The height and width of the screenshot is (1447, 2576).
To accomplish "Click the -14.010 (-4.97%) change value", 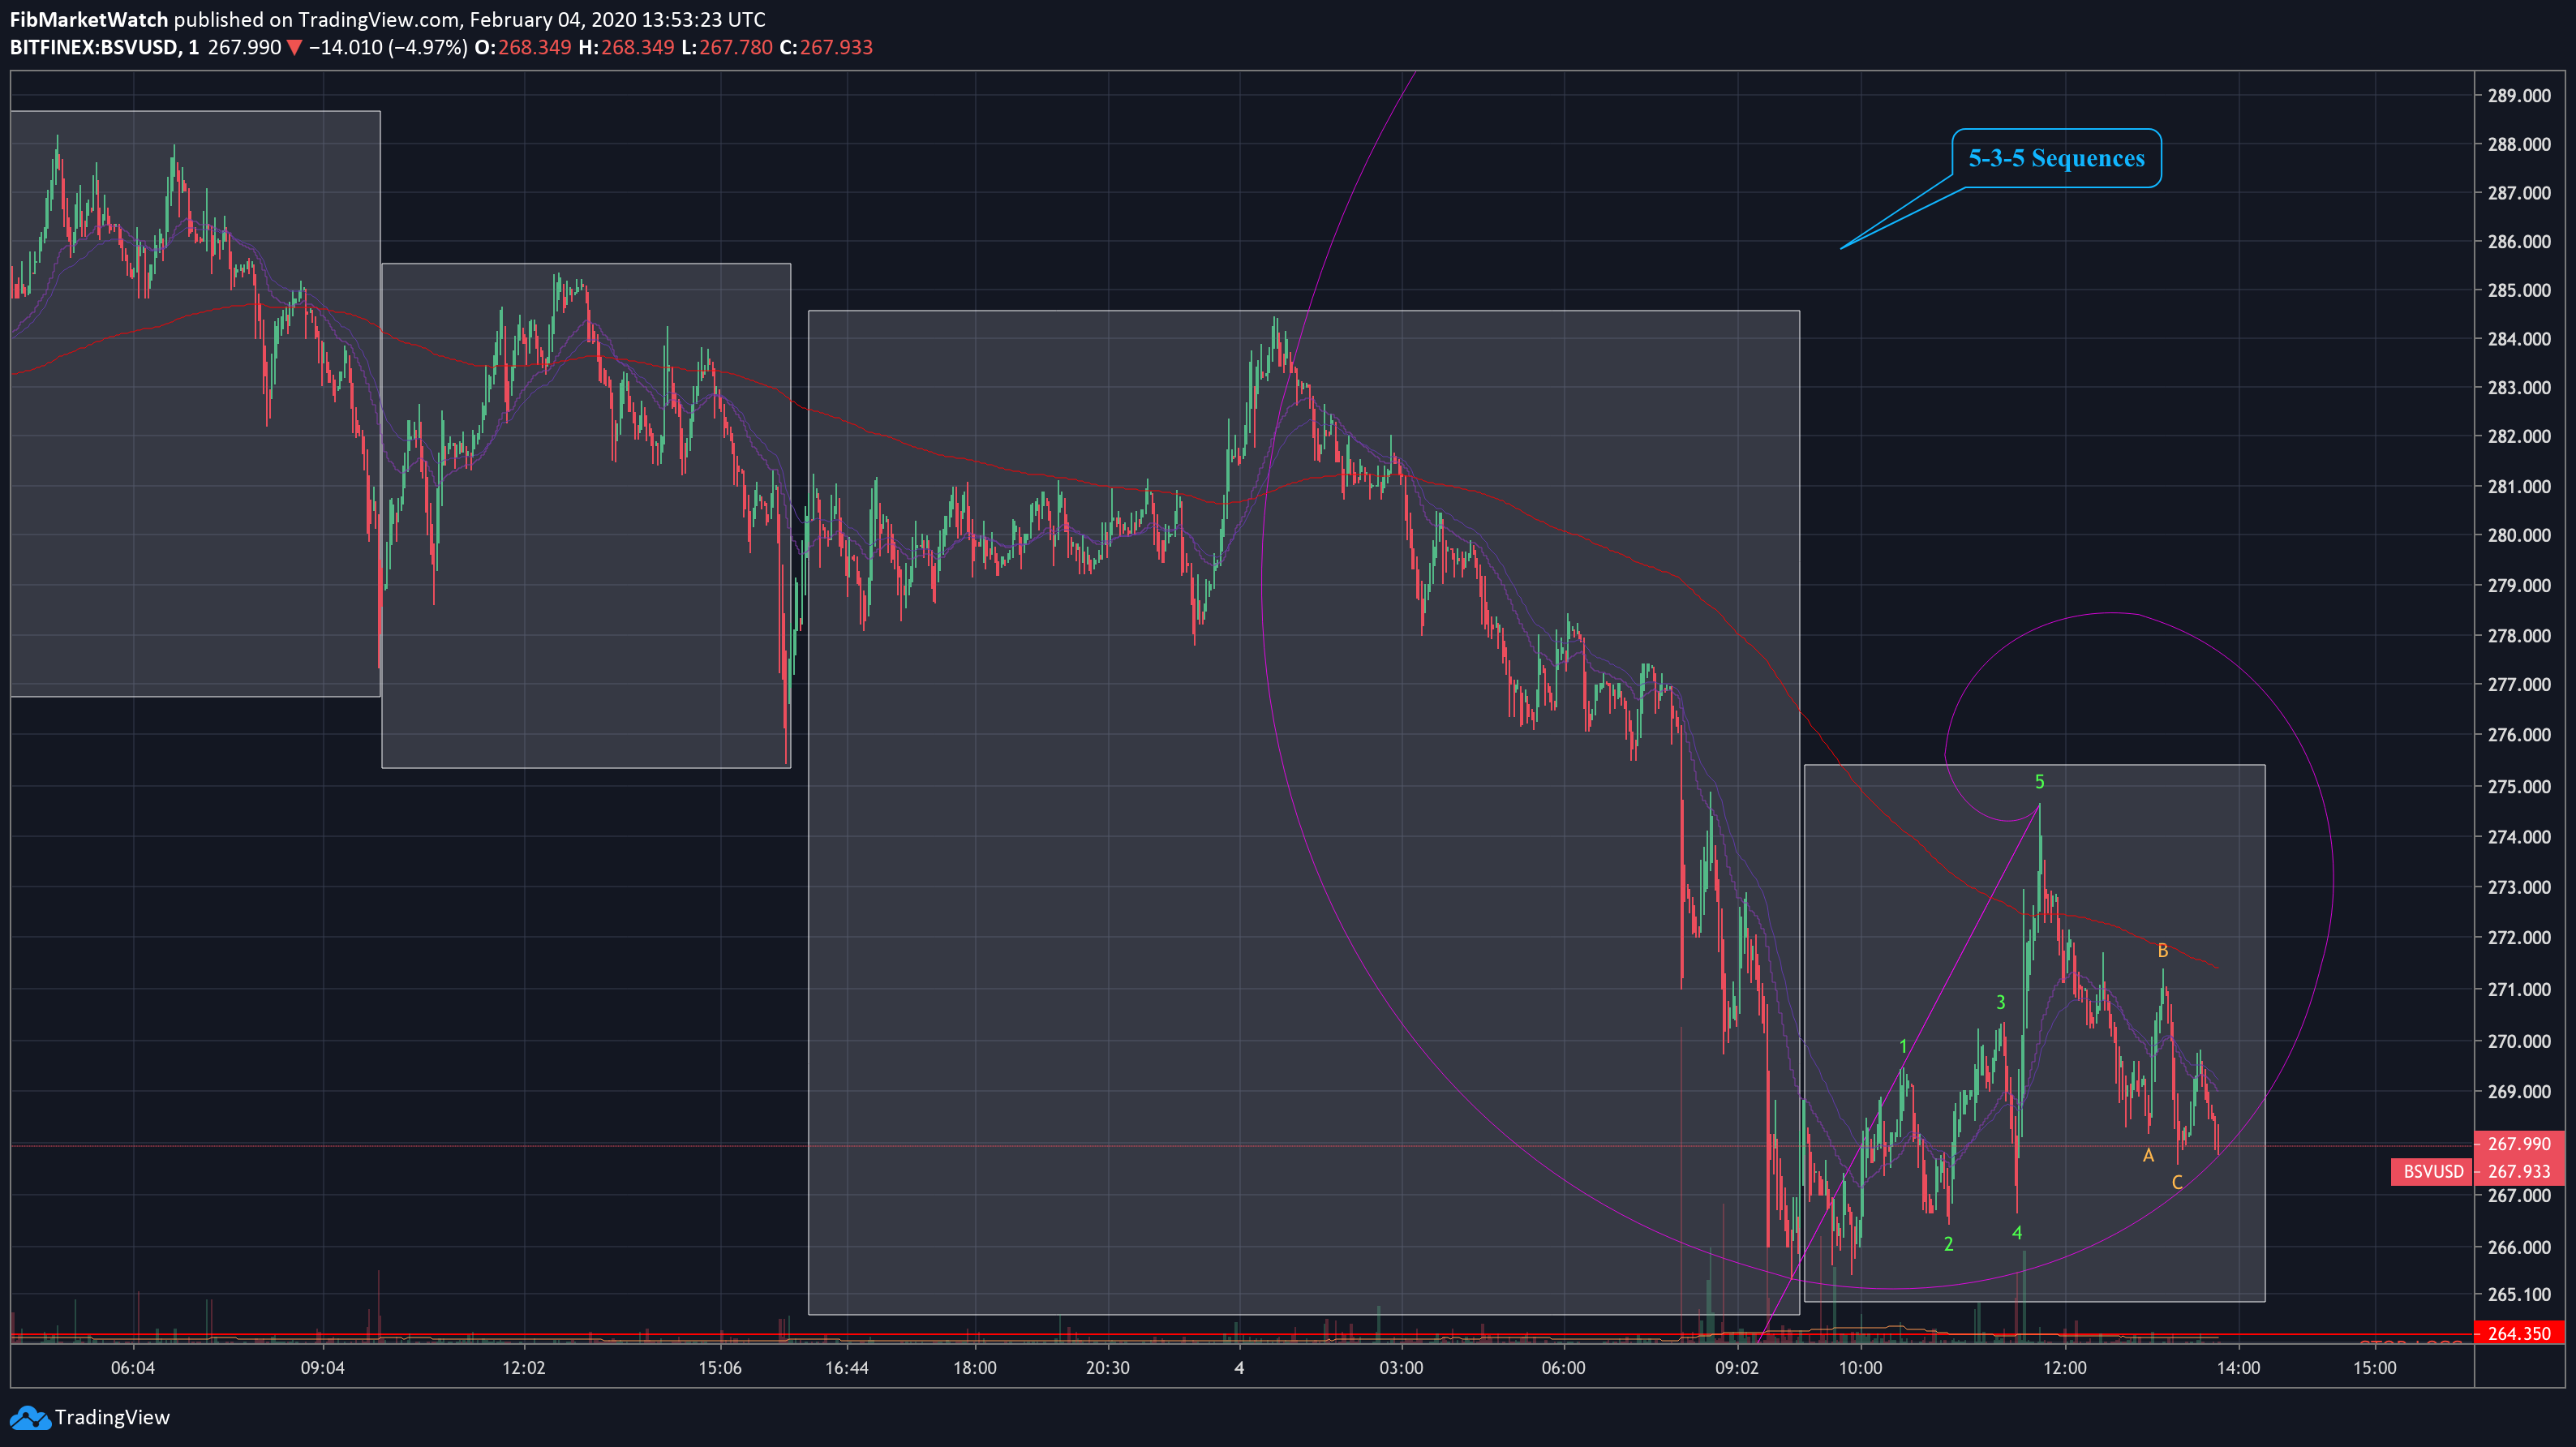I will click(388, 47).
